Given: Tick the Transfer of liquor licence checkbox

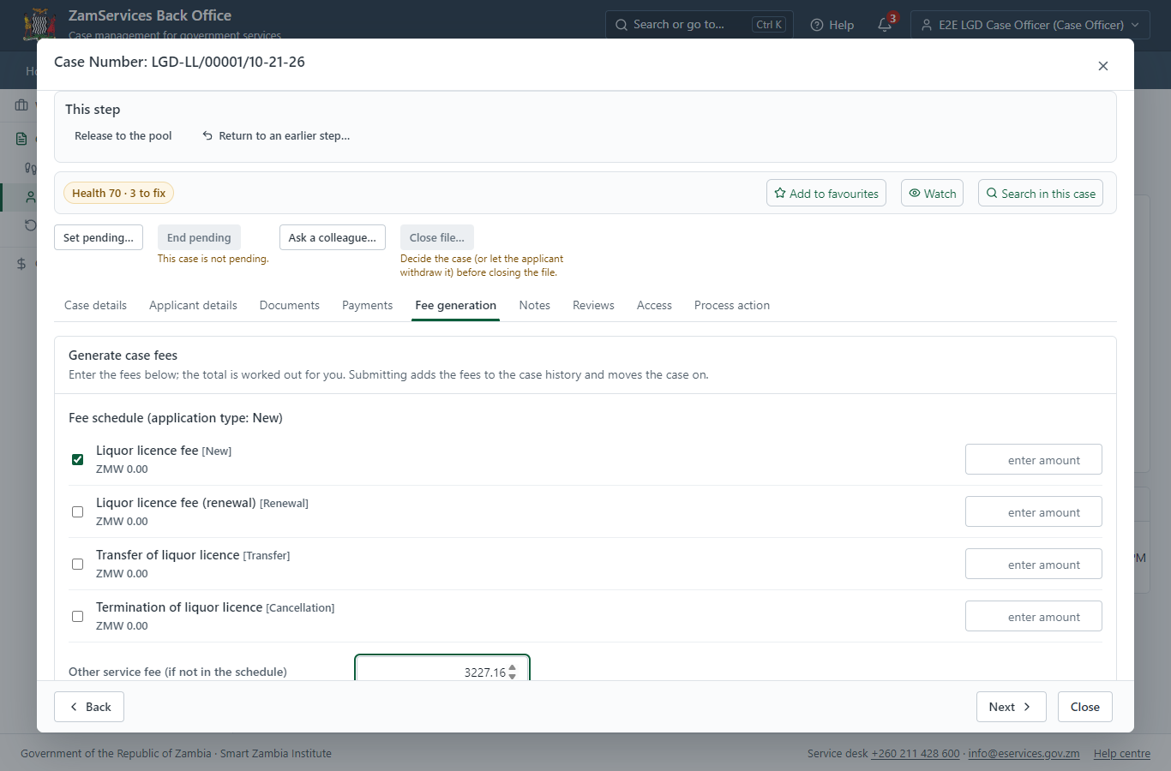Looking at the screenshot, I should pos(78,565).
